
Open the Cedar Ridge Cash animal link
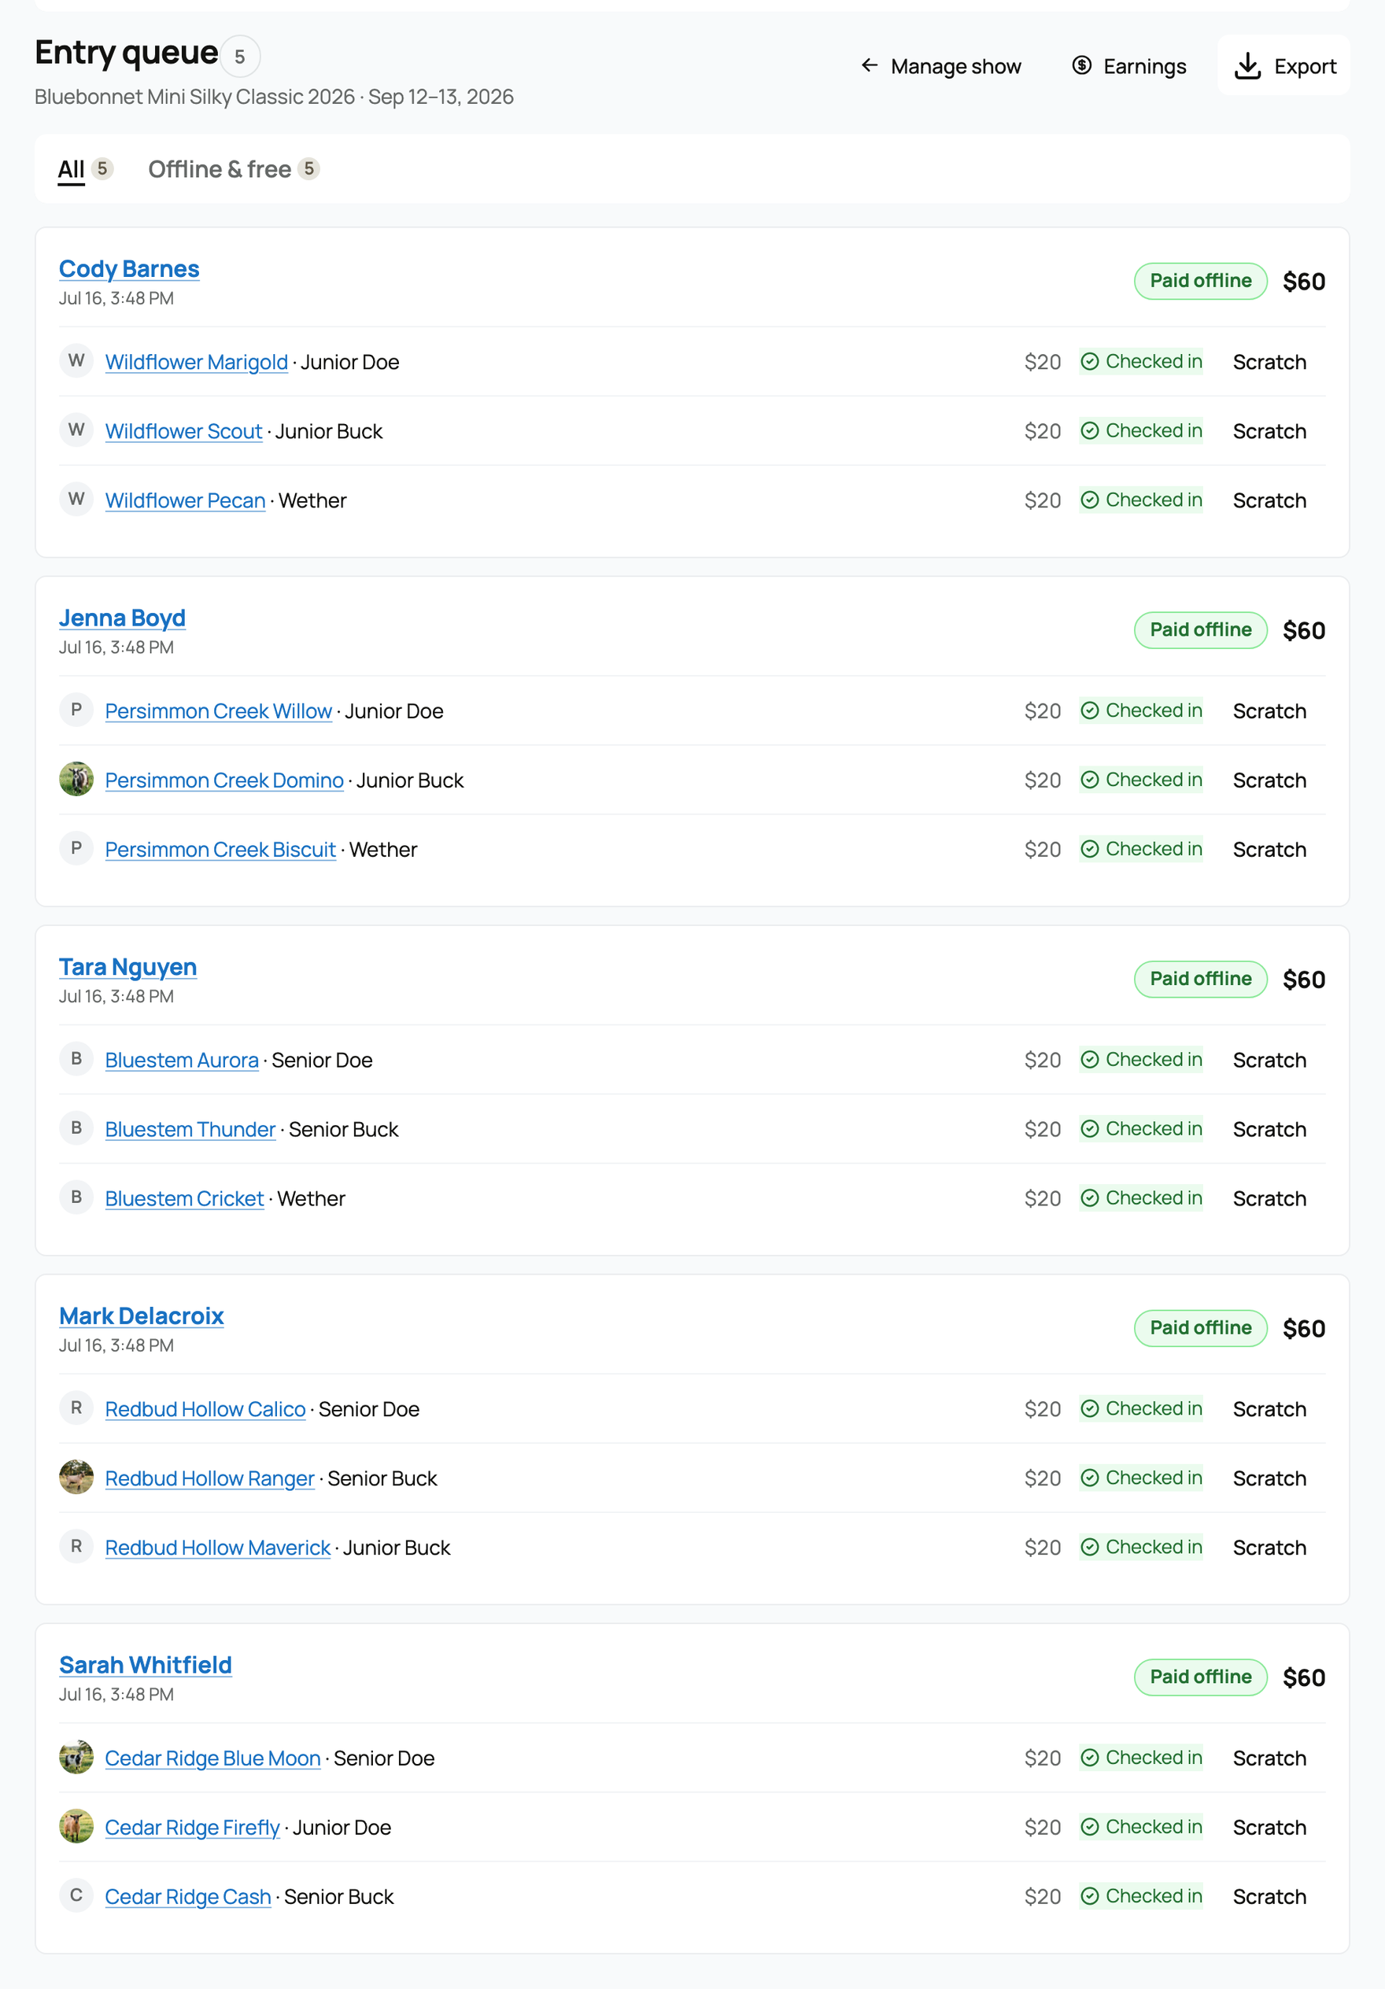click(x=188, y=1897)
